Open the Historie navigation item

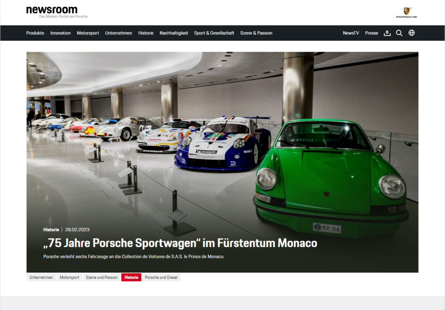click(146, 33)
